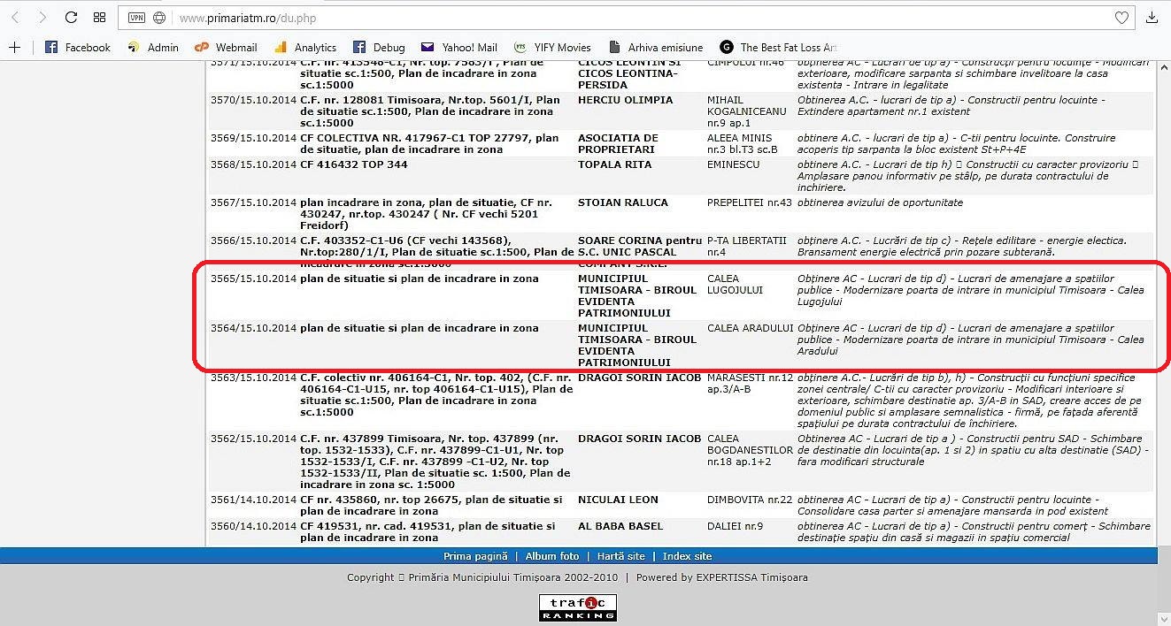Open the Facebook bookmark
This screenshot has height=626, width=1171.
(x=78, y=48)
